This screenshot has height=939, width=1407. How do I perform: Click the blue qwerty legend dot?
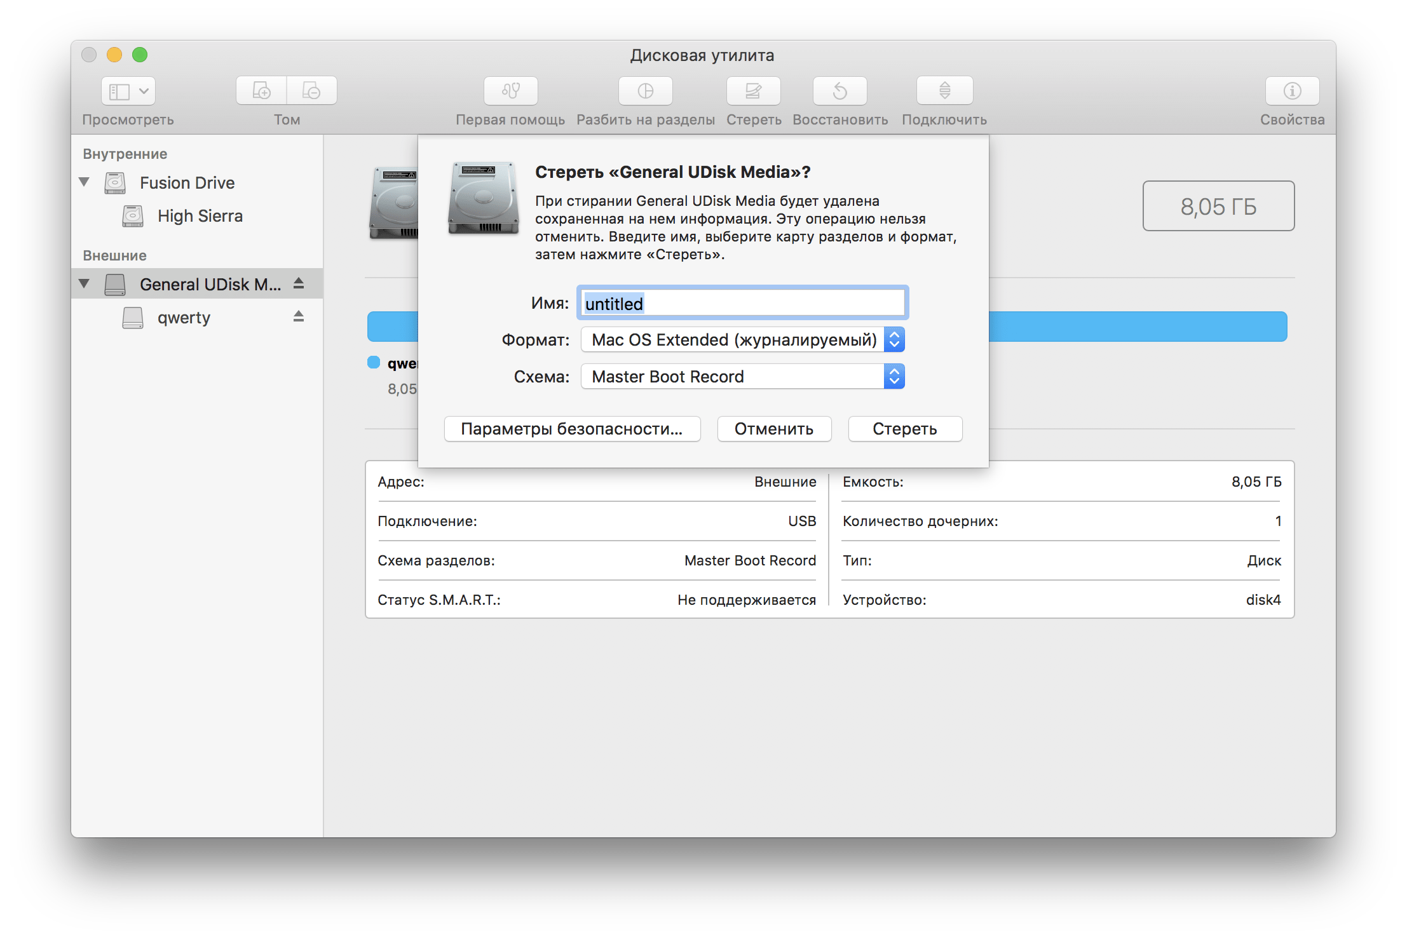[374, 362]
